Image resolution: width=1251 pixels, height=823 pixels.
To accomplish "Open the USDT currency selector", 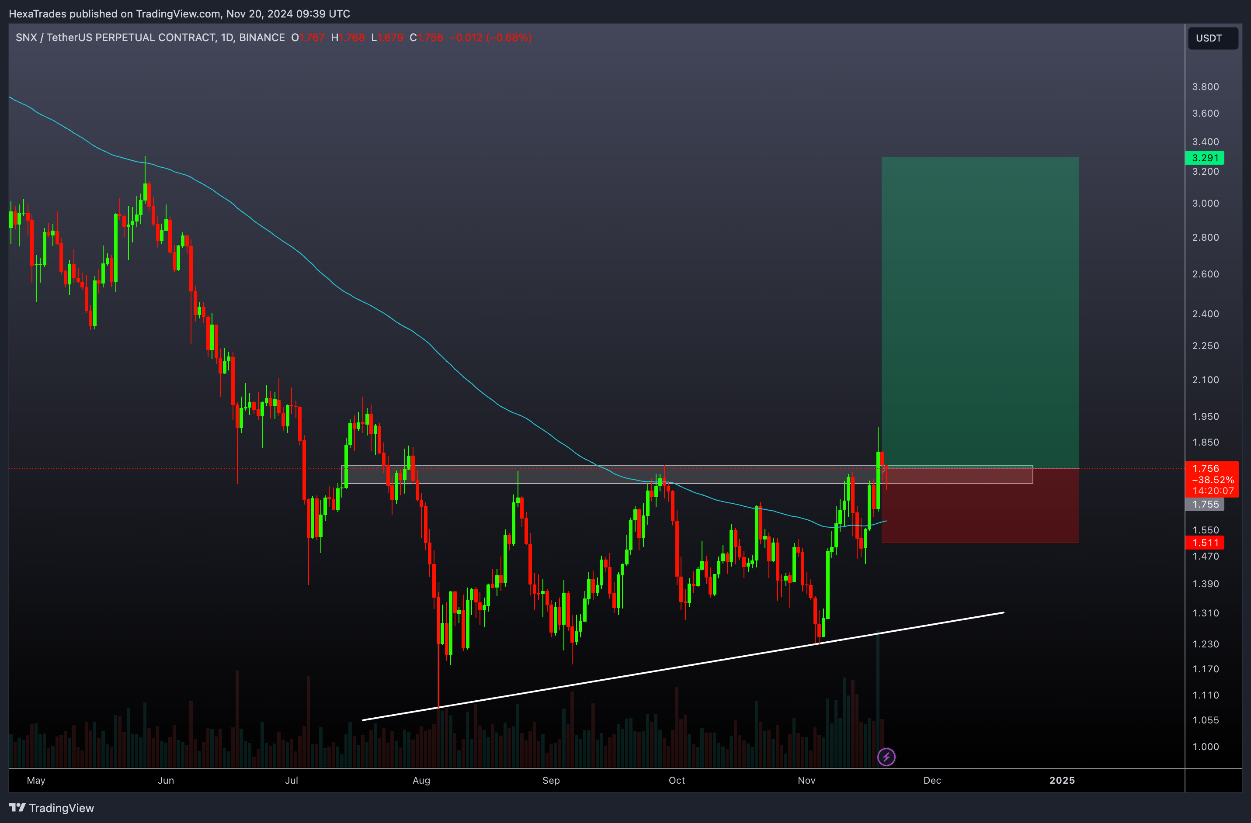I will (x=1213, y=38).
